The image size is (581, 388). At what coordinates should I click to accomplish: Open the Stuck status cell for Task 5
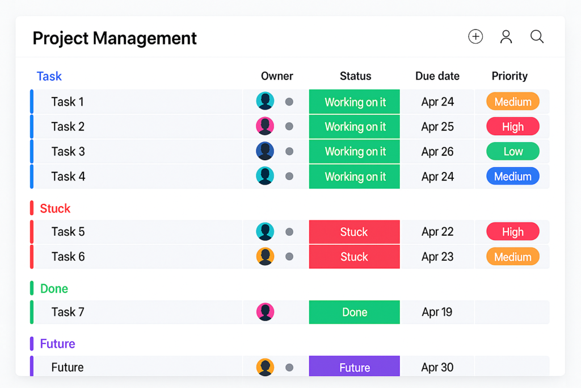355,232
